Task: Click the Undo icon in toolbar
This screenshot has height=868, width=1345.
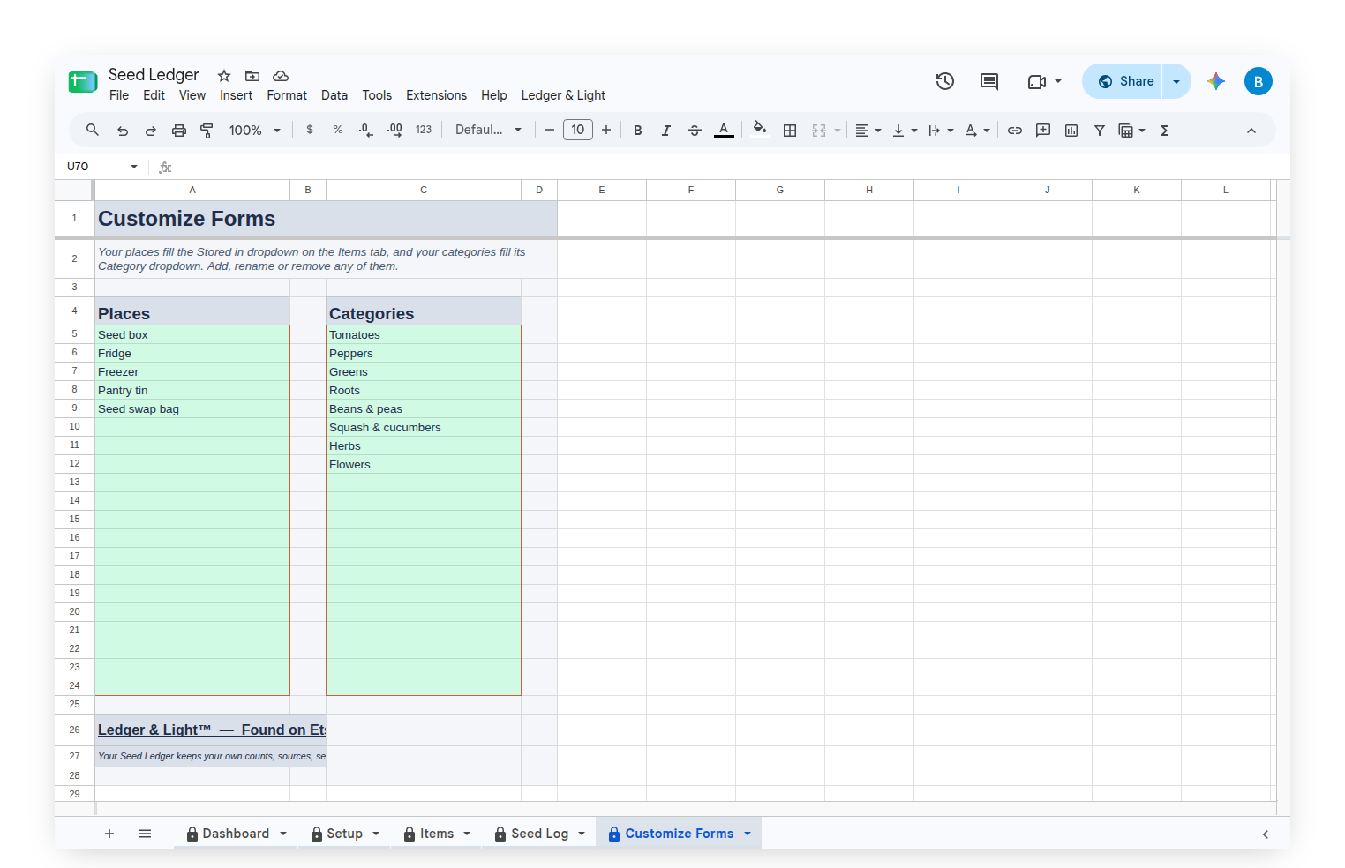Action: pyautogui.click(x=123, y=131)
